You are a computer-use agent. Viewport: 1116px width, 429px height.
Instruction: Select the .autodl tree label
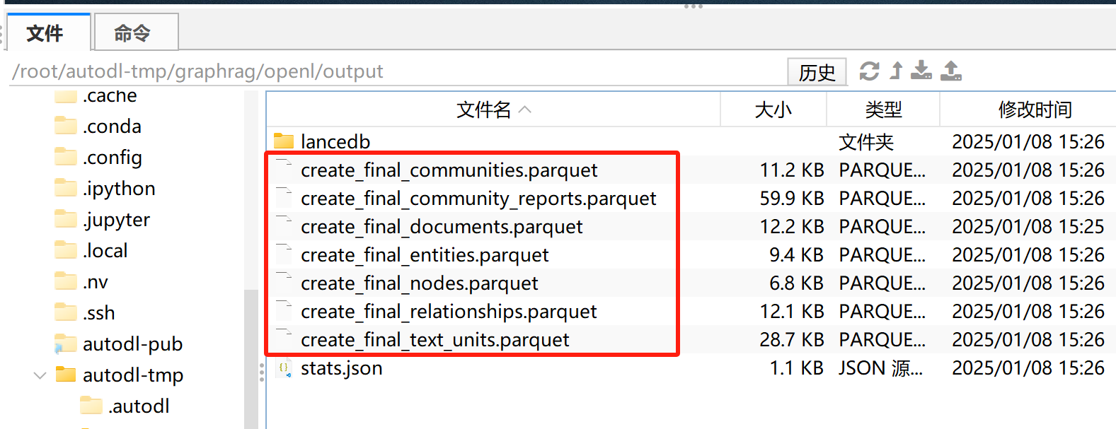139,406
